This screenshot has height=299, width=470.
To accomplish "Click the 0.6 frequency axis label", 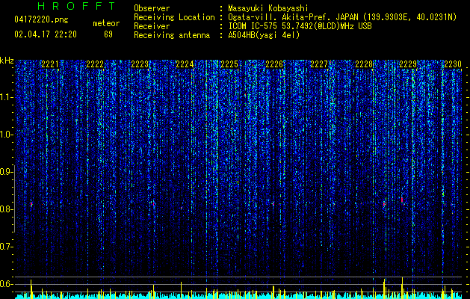I will (x=6, y=284).
